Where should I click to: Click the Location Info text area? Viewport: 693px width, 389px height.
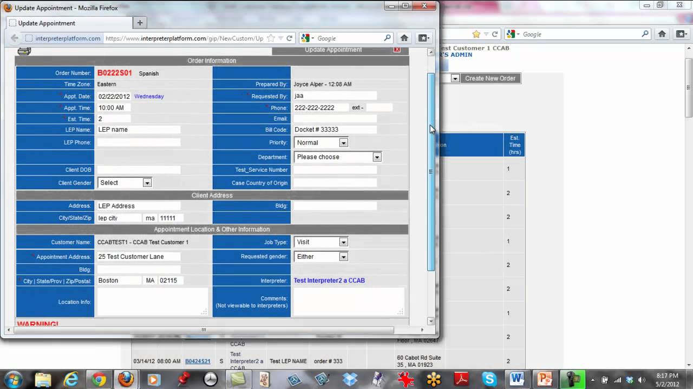(x=152, y=301)
